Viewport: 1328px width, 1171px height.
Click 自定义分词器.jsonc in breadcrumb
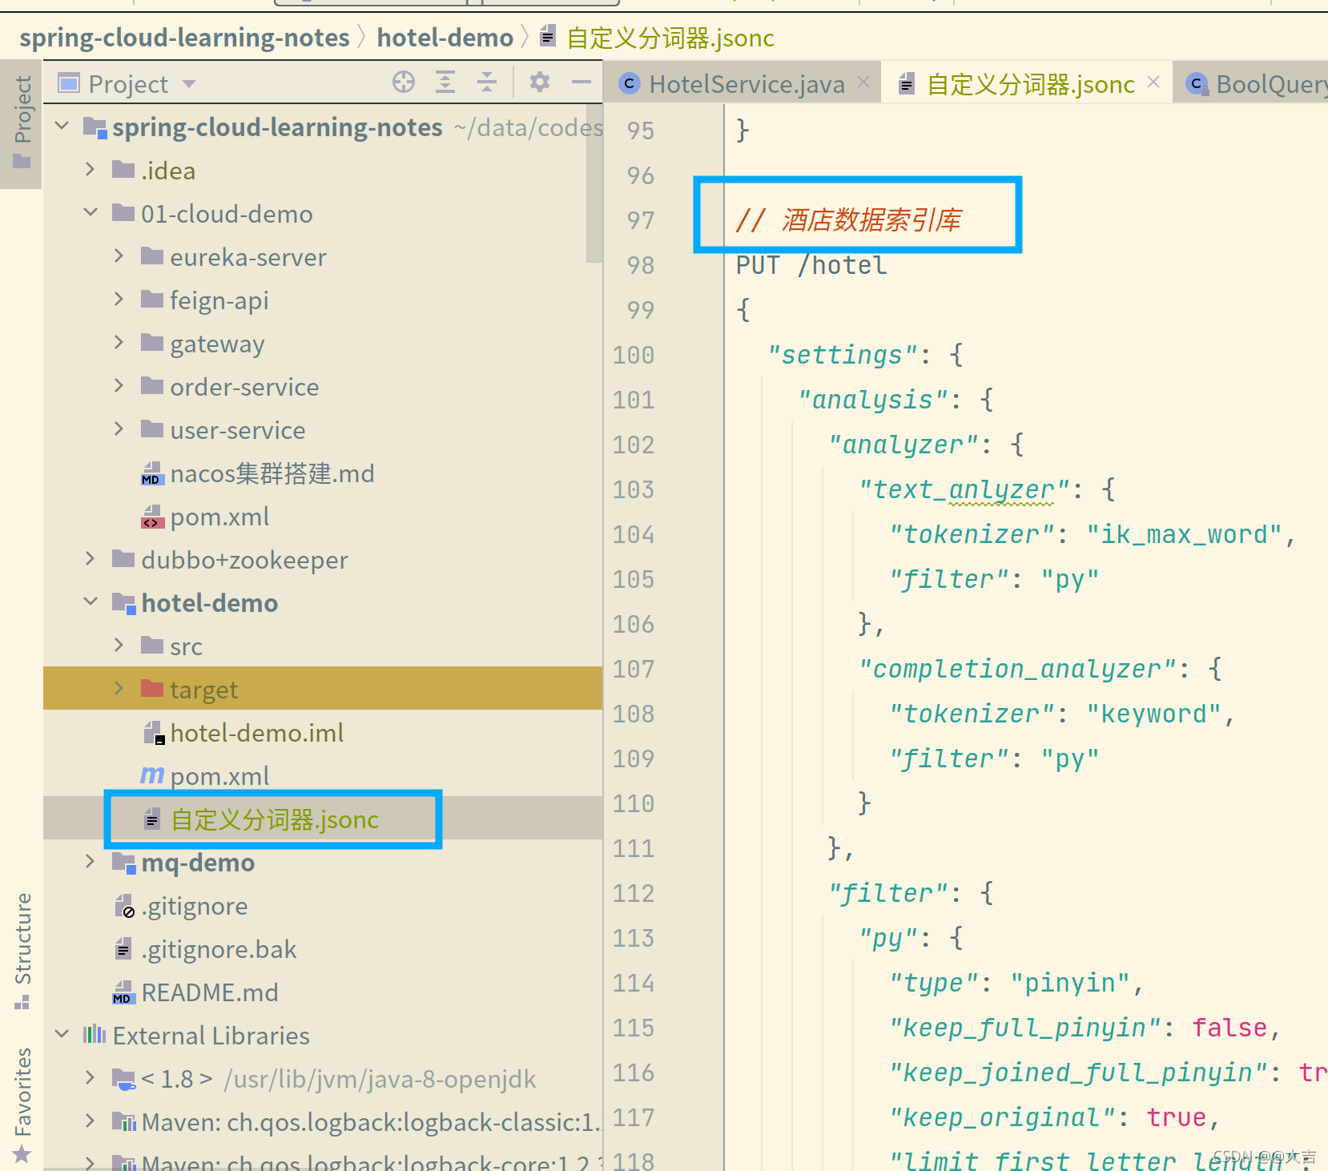(670, 38)
